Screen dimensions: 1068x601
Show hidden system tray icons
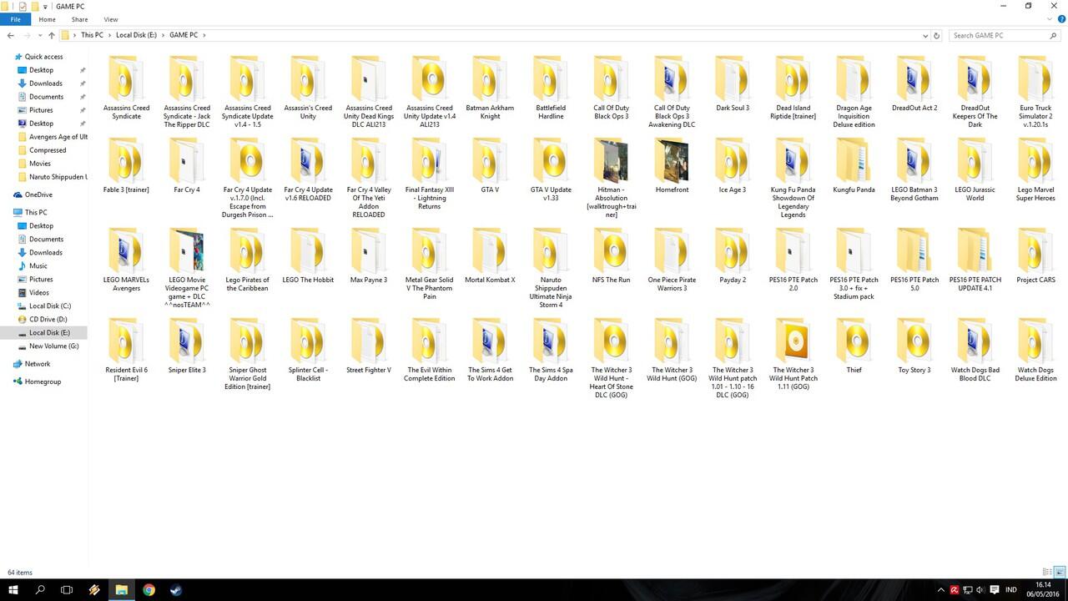pos(941,590)
